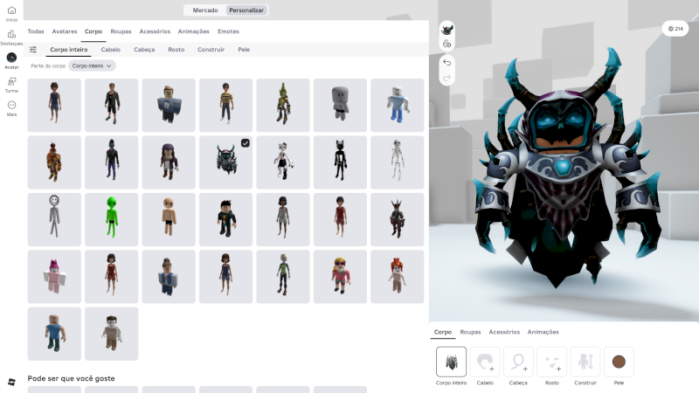699x393 pixels.
Task: Open the Cabelo subtab
Action: pyautogui.click(x=111, y=50)
